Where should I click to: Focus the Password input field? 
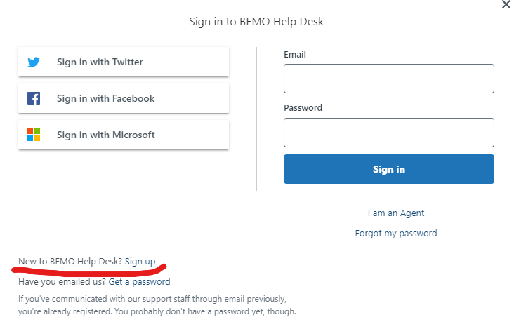click(389, 133)
